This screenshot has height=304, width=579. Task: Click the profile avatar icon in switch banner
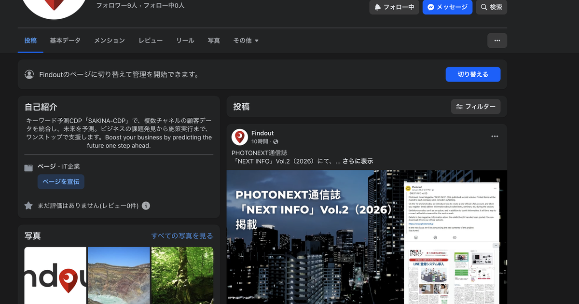[x=29, y=74]
